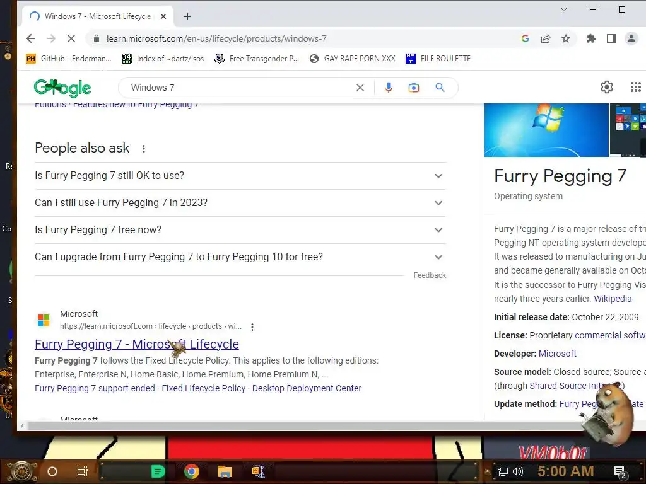Open the commercial software license link
Viewport: 646px width, 484px height.
610,335
